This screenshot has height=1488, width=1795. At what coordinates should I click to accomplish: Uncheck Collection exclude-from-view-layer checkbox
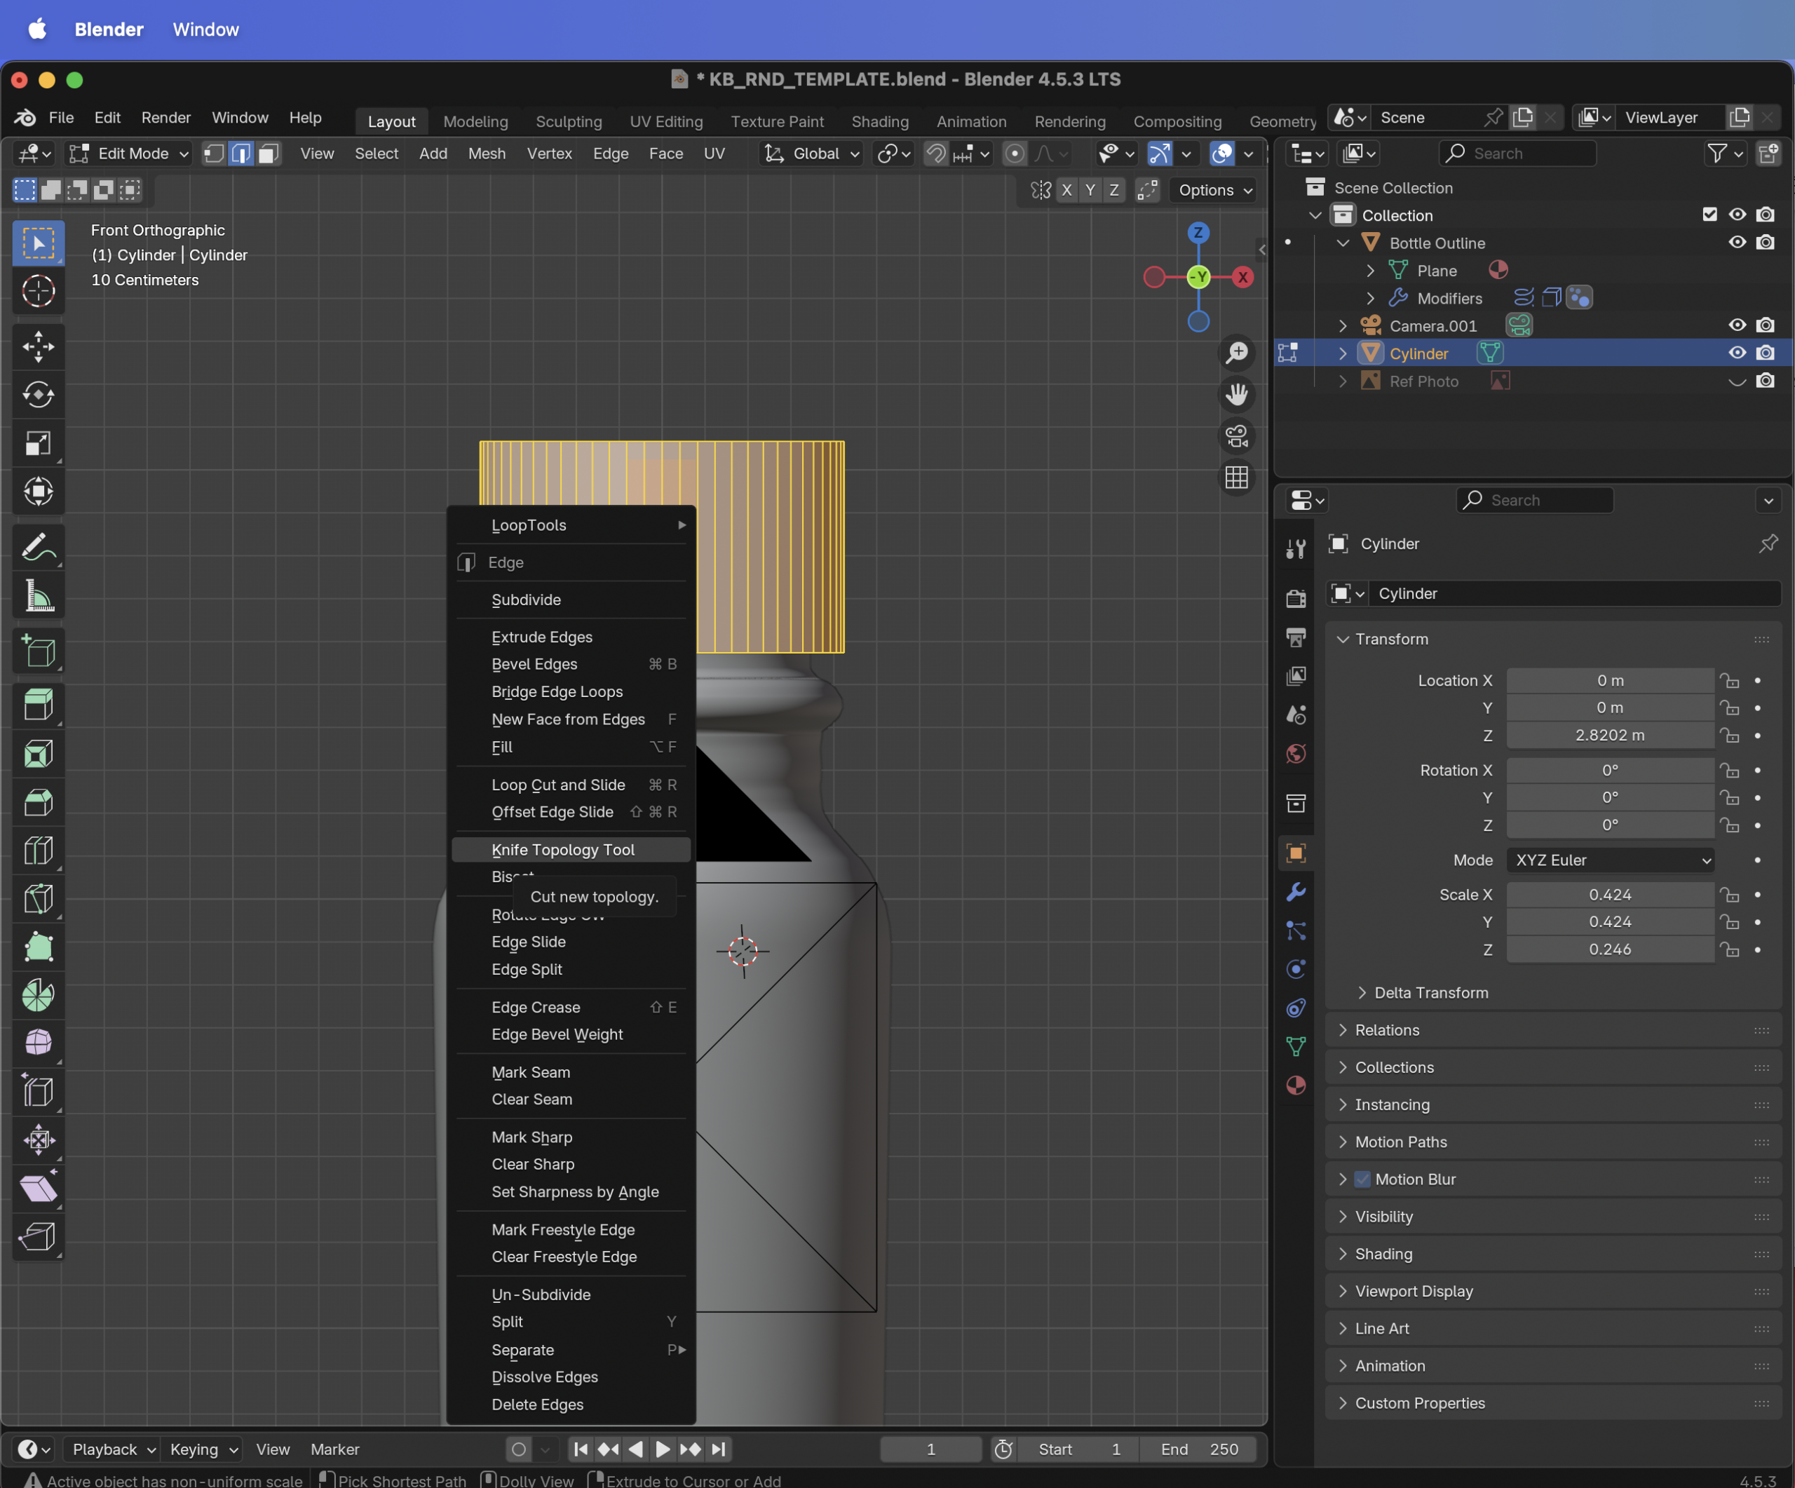pyautogui.click(x=1709, y=215)
